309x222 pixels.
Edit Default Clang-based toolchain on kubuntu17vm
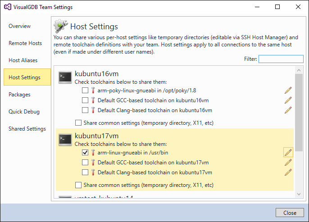pos(288,172)
